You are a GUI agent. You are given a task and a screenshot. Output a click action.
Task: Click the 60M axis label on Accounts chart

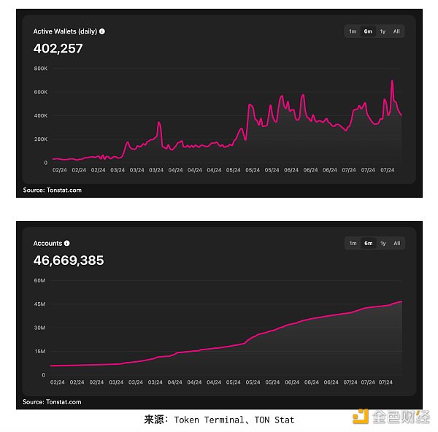point(39,280)
